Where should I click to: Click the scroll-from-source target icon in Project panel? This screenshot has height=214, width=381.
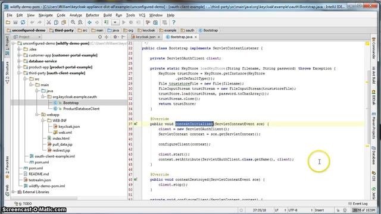point(100,37)
